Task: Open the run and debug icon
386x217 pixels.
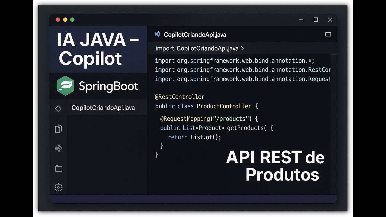Action: coord(59,148)
